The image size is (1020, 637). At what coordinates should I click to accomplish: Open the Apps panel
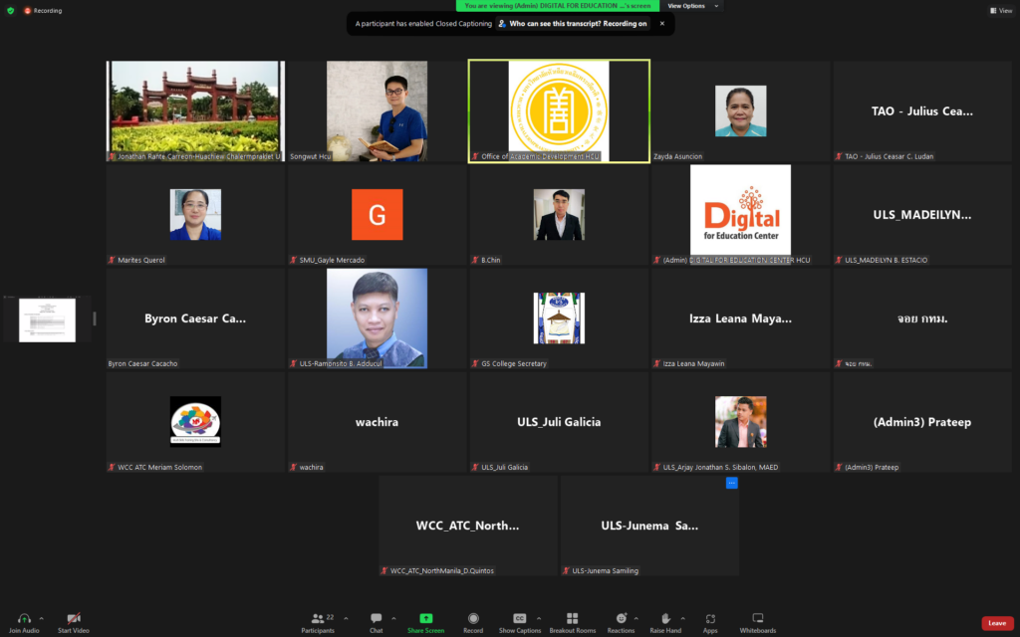[710, 618]
